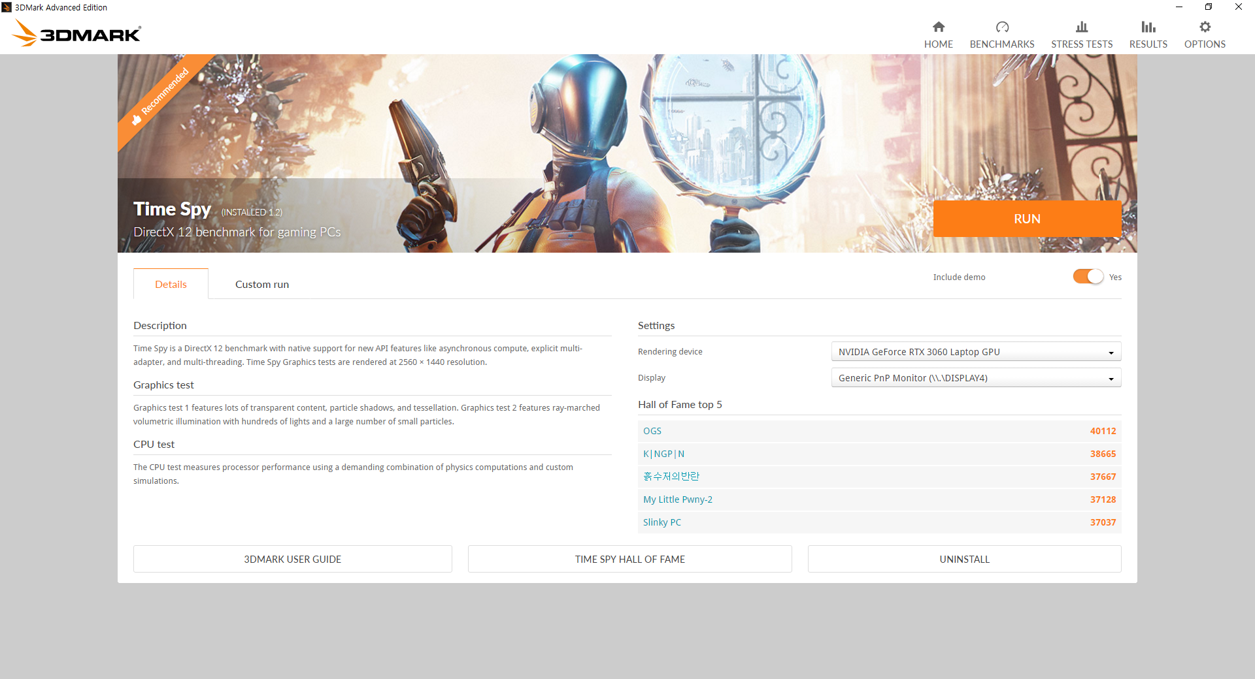The height and width of the screenshot is (679, 1255).
Task: Click the Time Spy title text
Action: pos(172,209)
